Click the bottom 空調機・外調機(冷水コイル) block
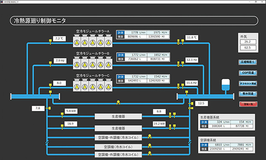 pos(118,154)
